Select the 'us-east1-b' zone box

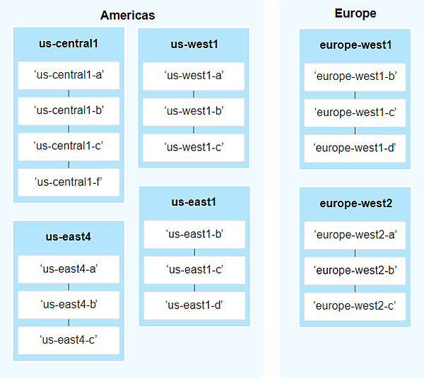pyautogui.click(x=194, y=234)
